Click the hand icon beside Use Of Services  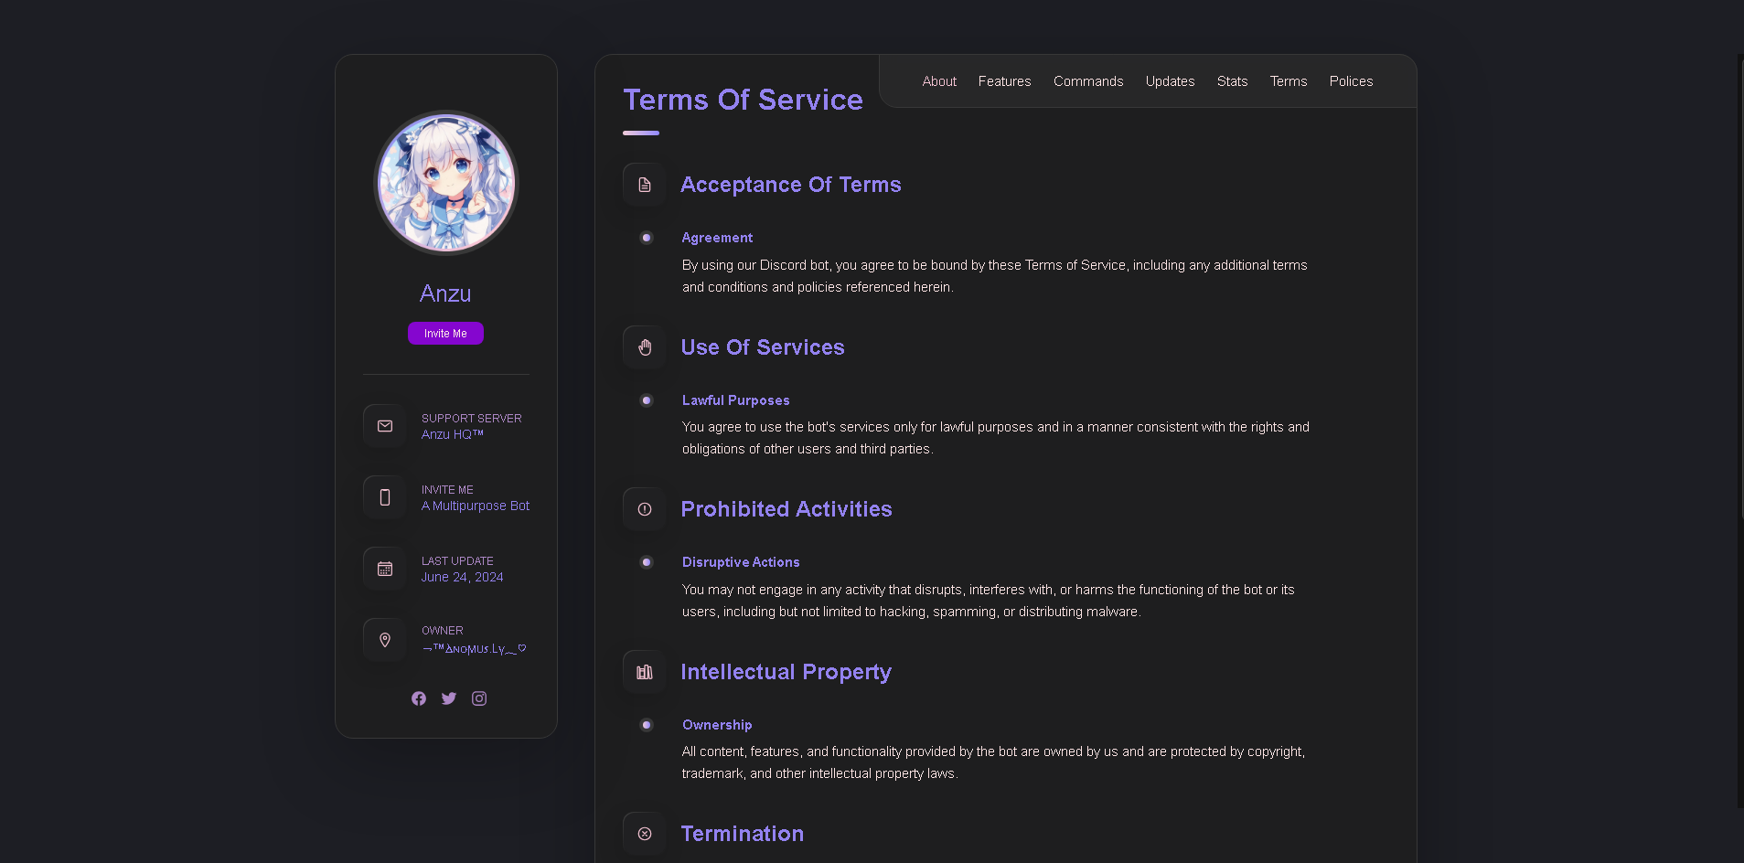(644, 346)
